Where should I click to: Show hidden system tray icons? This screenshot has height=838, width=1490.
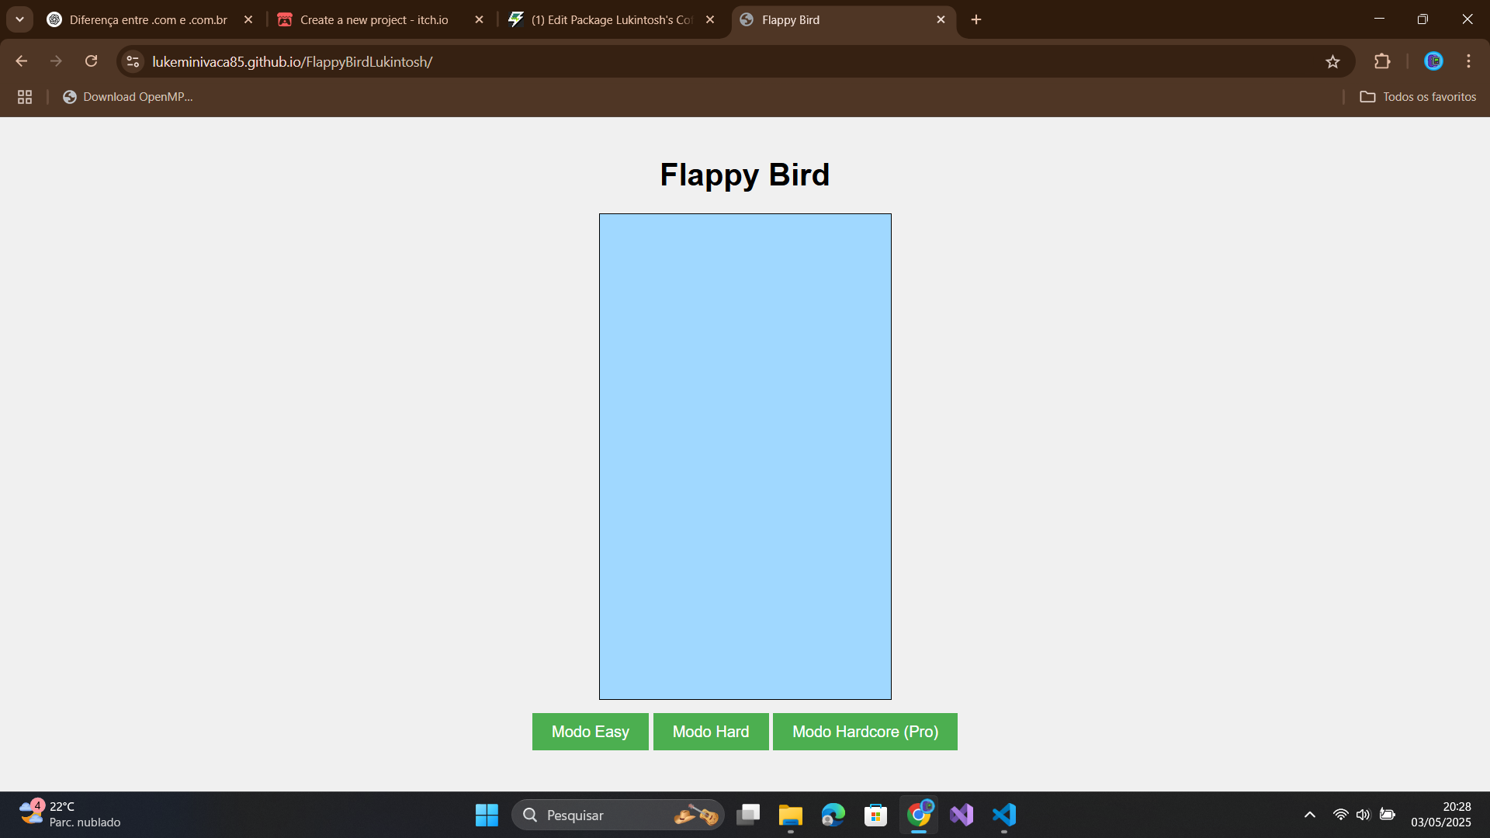1310,815
